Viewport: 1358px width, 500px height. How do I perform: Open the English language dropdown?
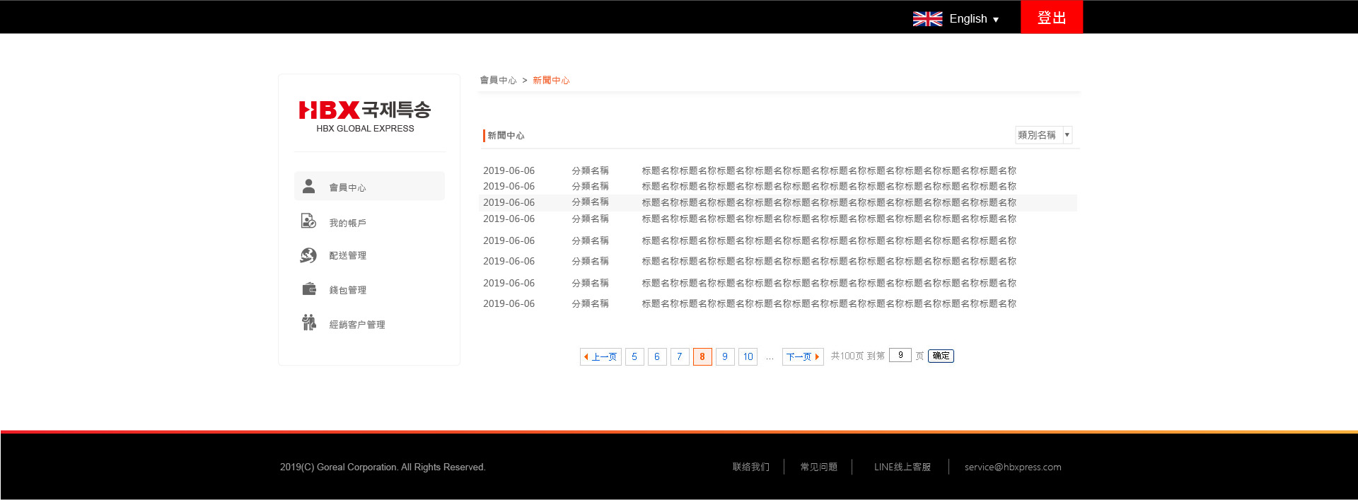click(973, 19)
